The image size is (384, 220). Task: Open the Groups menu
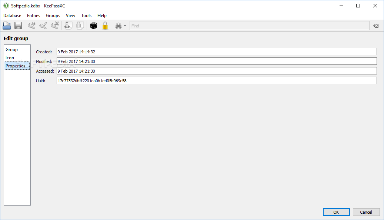click(x=53, y=16)
